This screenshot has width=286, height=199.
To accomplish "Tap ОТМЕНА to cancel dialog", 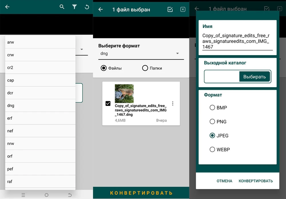I will 224,181.
